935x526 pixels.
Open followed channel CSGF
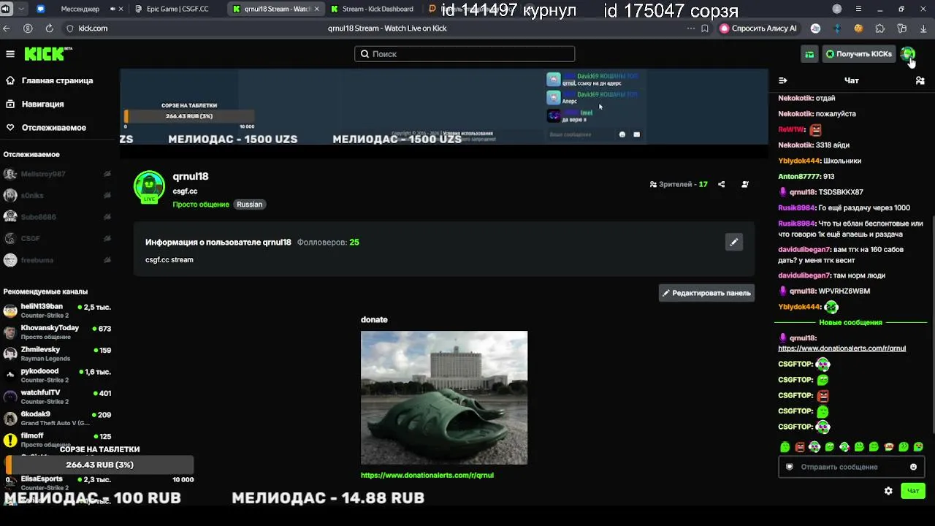pos(58,239)
